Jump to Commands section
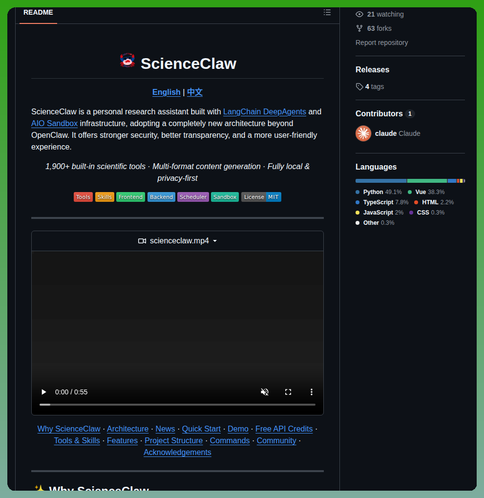Image resolution: width=484 pixels, height=498 pixels. (230, 440)
